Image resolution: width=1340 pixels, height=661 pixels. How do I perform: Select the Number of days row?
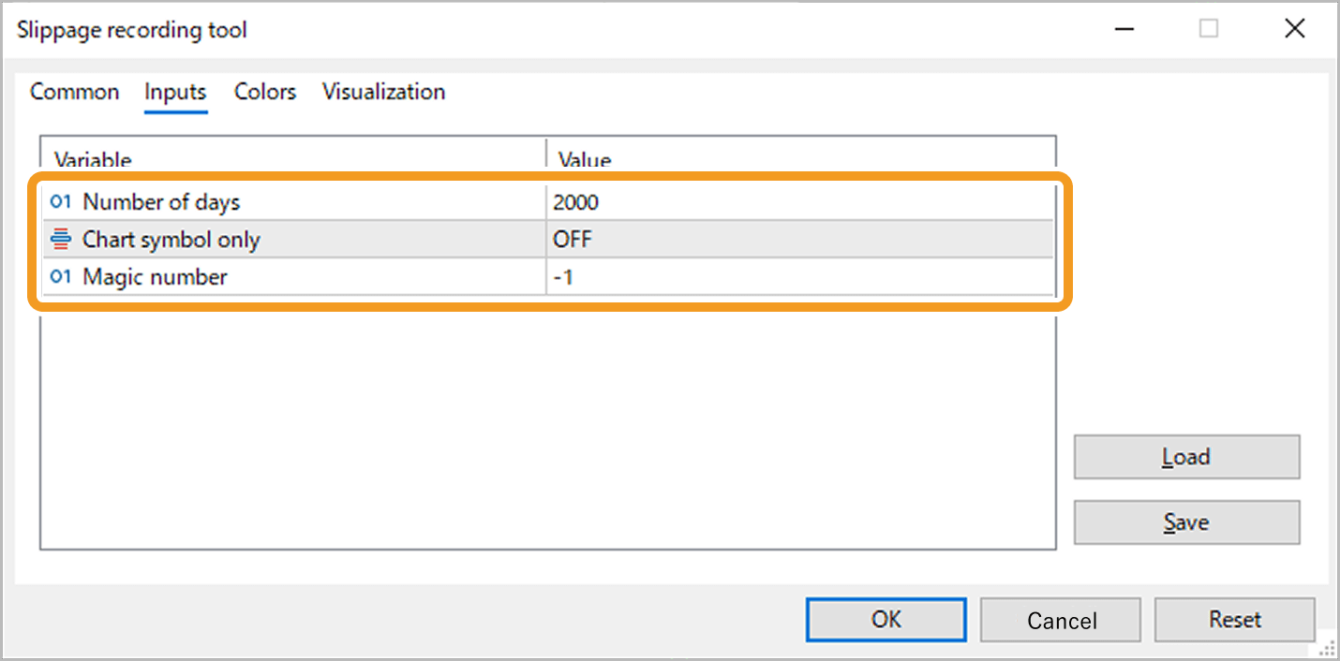(281, 201)
